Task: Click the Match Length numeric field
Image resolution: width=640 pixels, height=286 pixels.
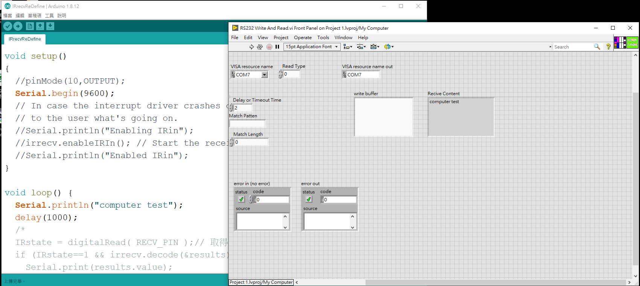Action: 251,142
